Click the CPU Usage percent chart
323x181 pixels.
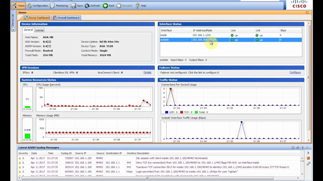(x=94, y=99)
